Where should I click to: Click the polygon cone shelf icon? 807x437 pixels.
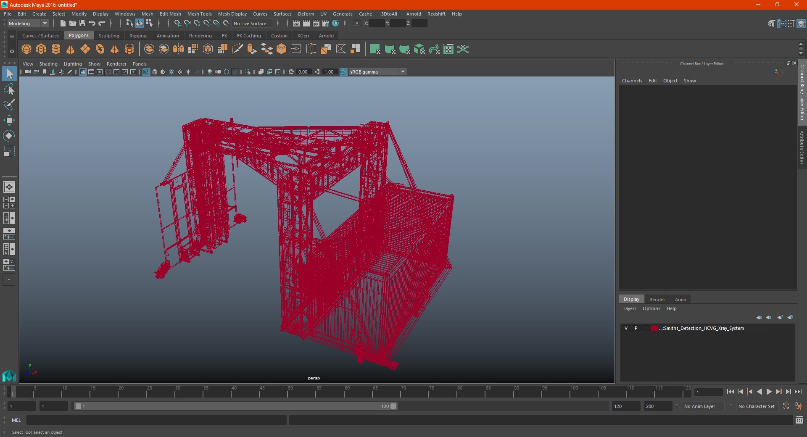[x=71, y=49]
